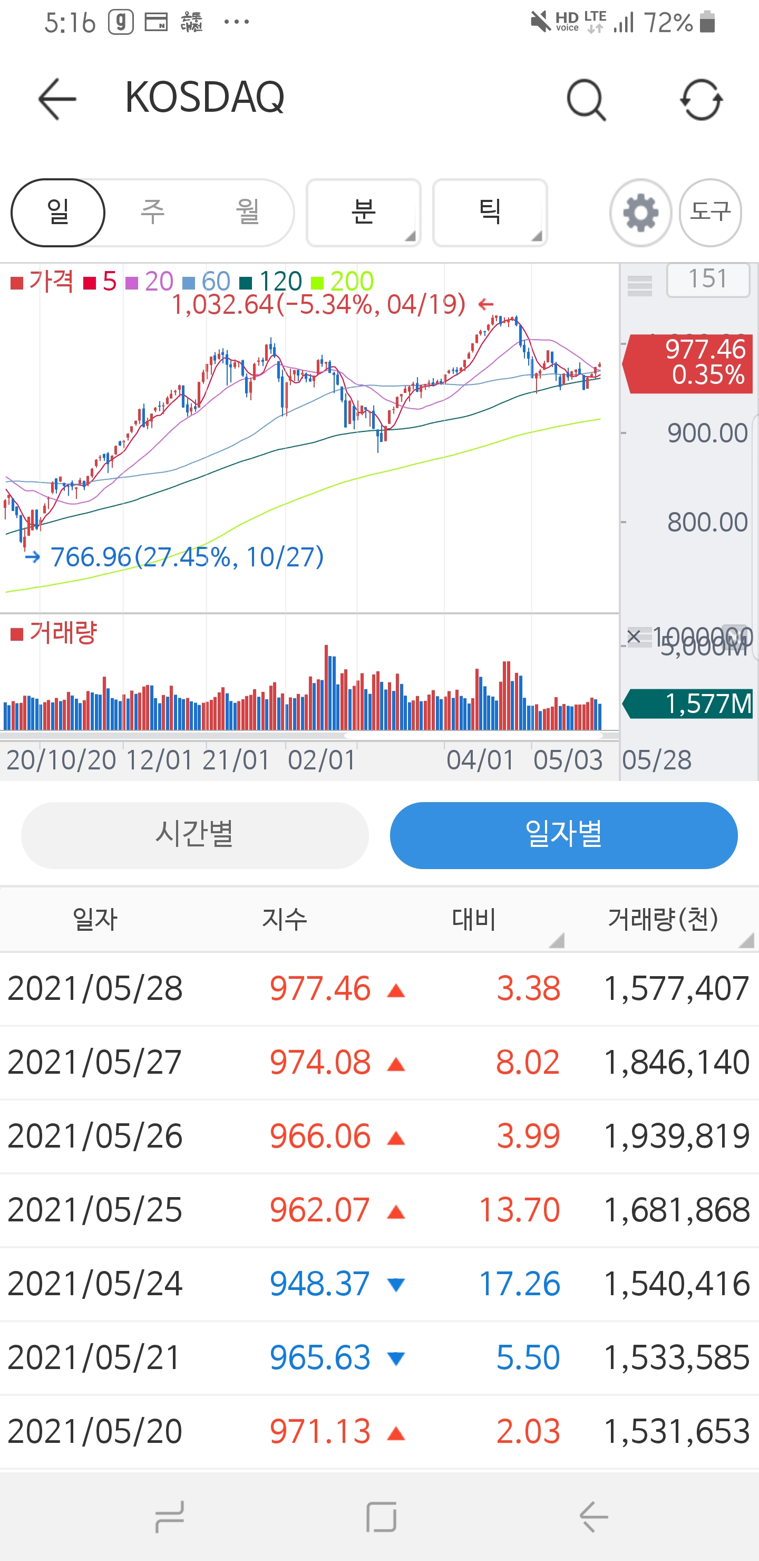Tap the 가격 red legend swatch

click(17, 282)
